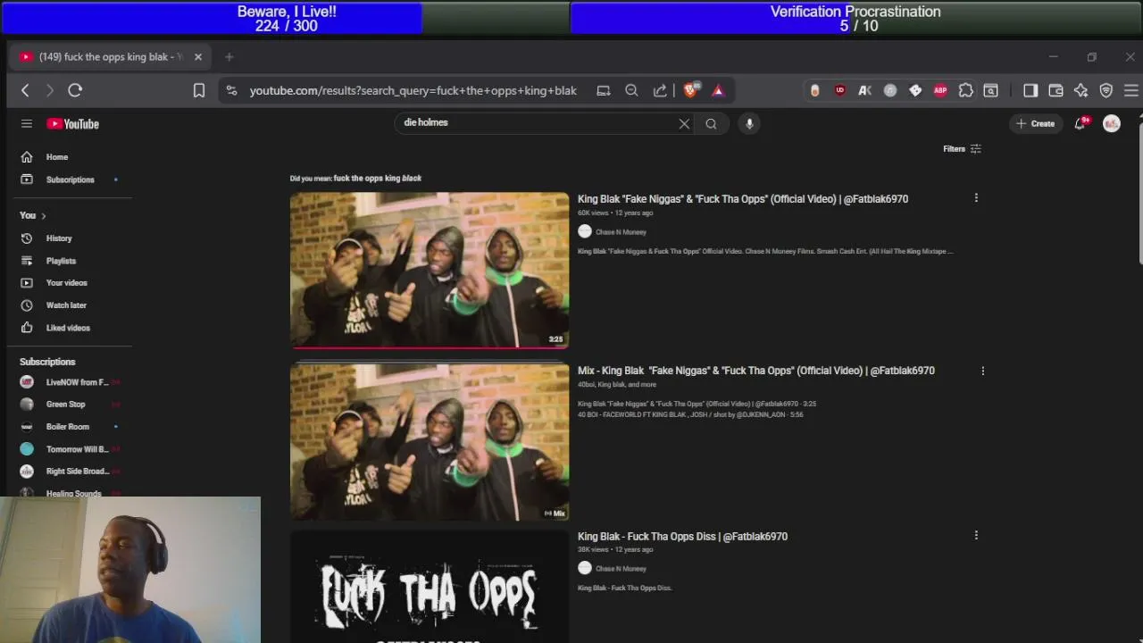Click the '40 BOI - FACEWORLD' mix track line
1143x643 pixels.
point(690,414)
